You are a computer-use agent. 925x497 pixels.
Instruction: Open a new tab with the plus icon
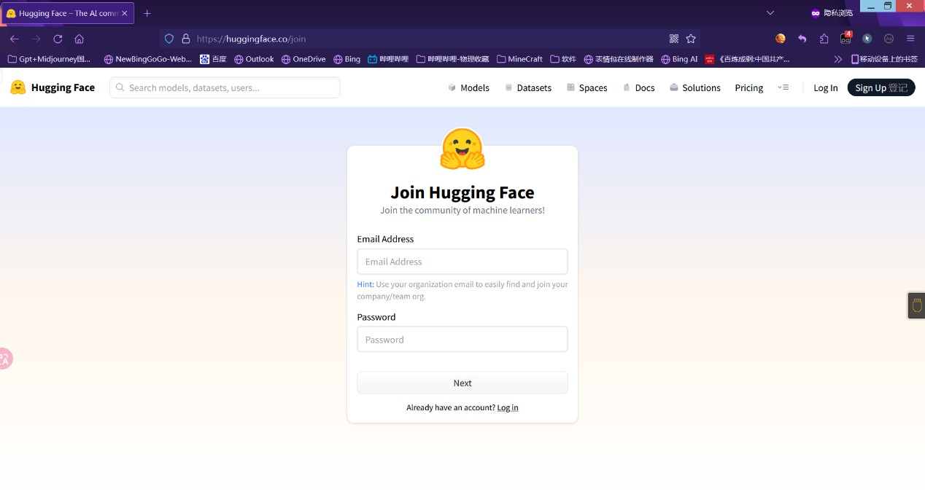[147, 13]
